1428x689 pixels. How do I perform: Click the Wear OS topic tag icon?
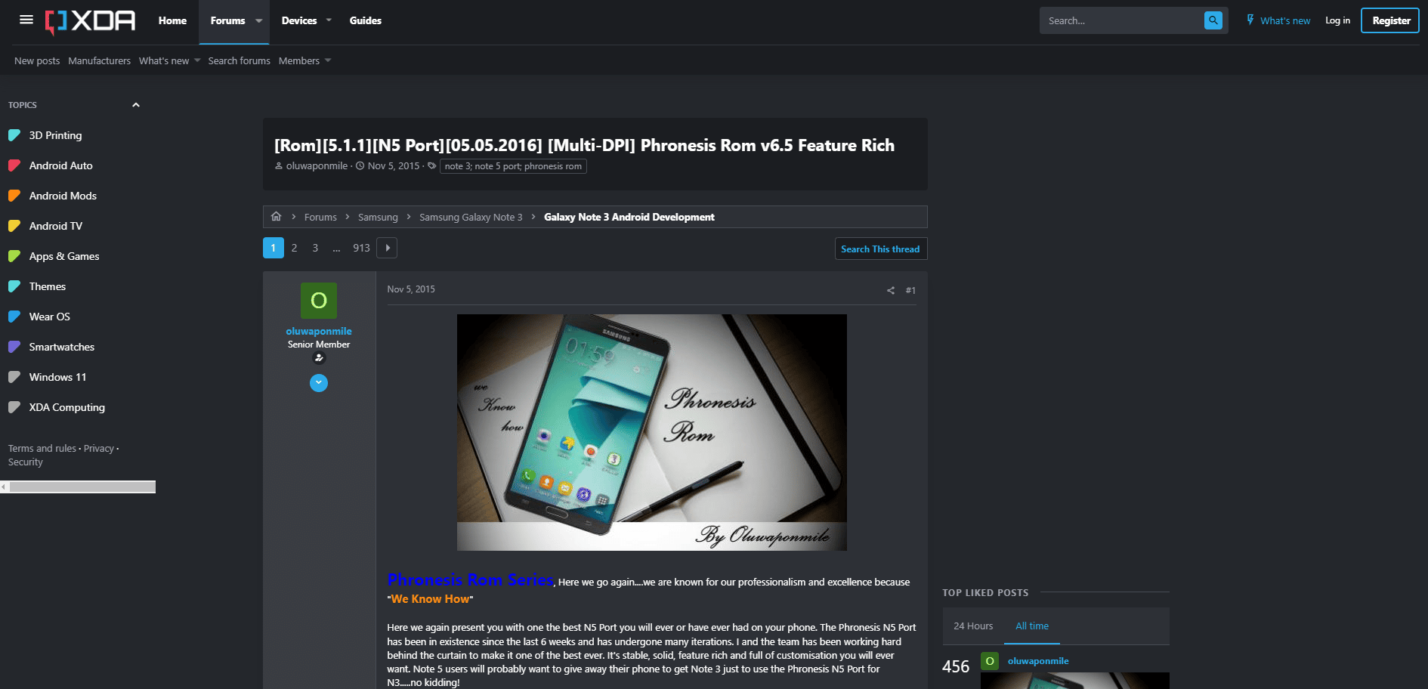(14, 317)
